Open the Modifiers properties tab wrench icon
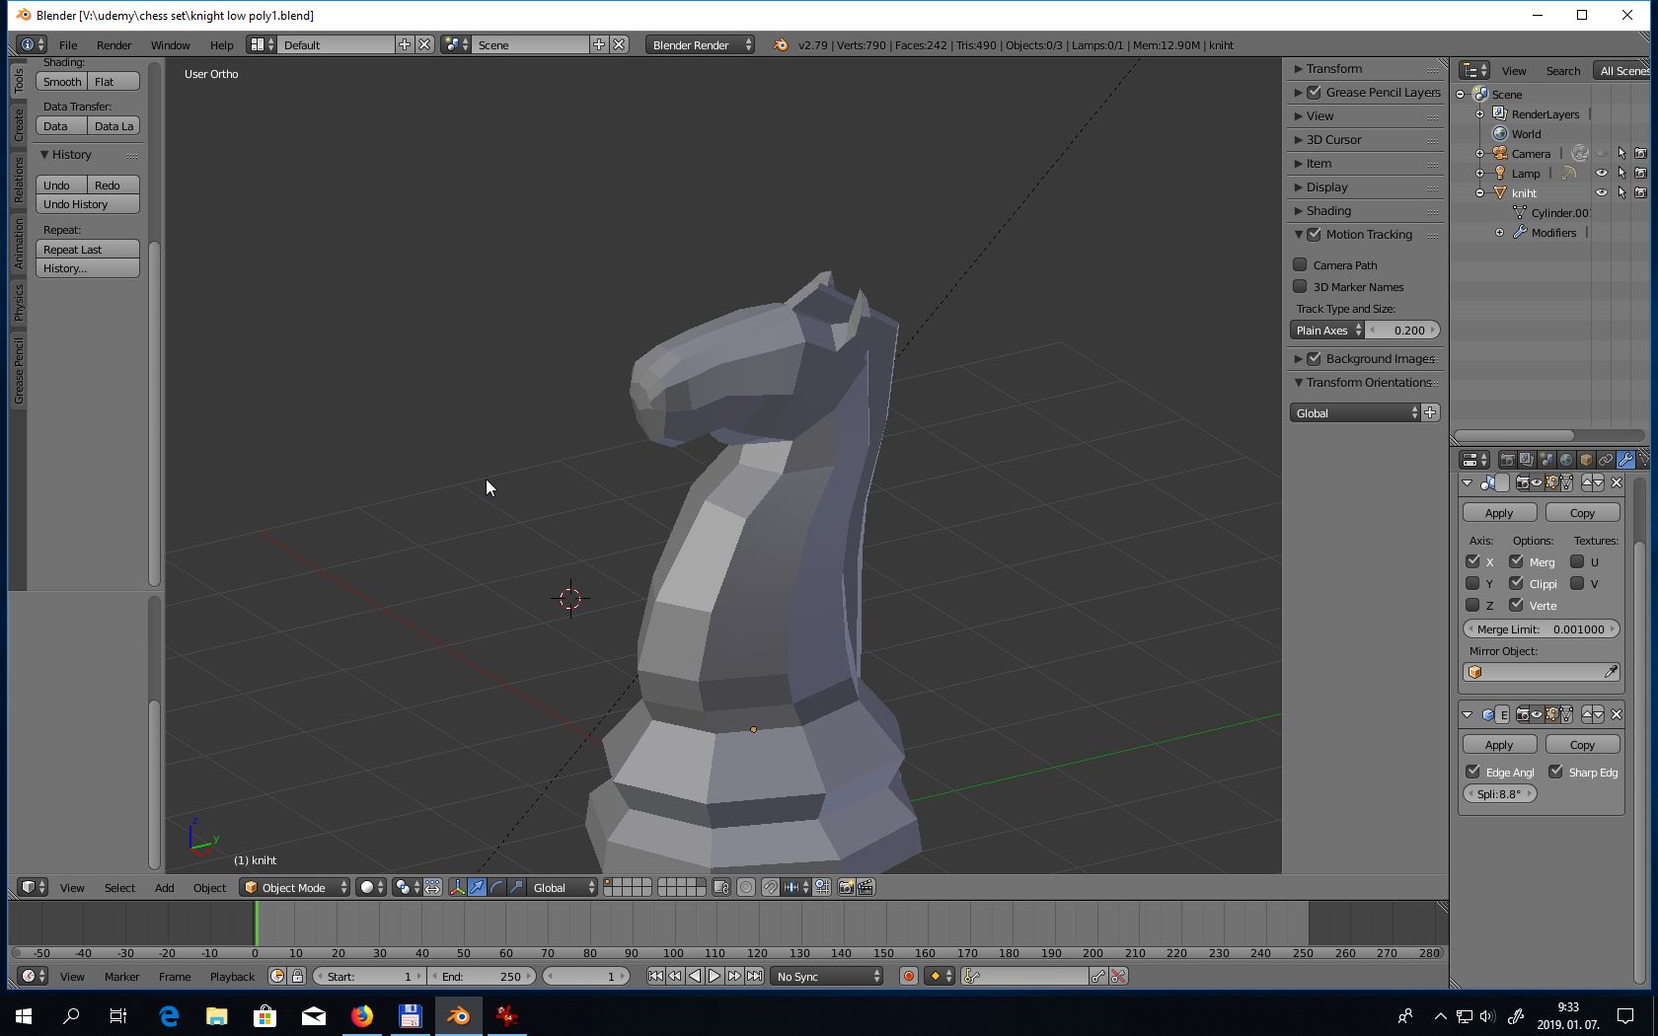 (x=1625, y=460)
